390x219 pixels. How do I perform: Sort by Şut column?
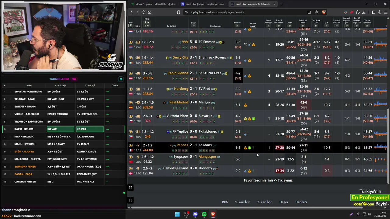[x=326, y=26]
